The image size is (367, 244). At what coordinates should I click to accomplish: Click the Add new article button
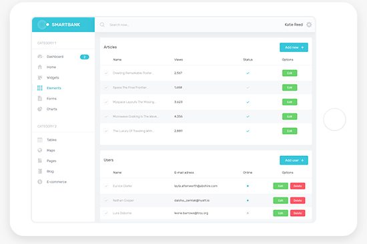point(294,47)
